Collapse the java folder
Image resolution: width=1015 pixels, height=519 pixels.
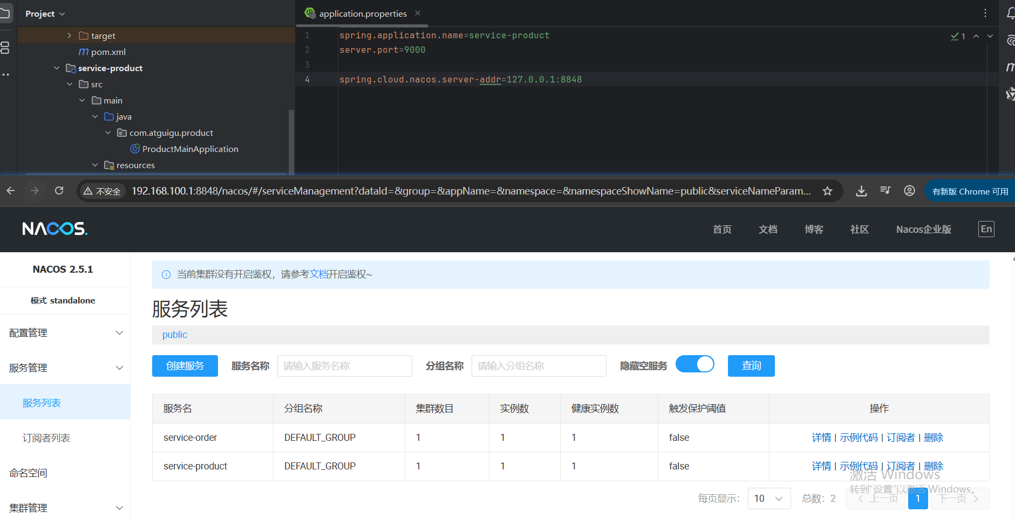(95, 116)
